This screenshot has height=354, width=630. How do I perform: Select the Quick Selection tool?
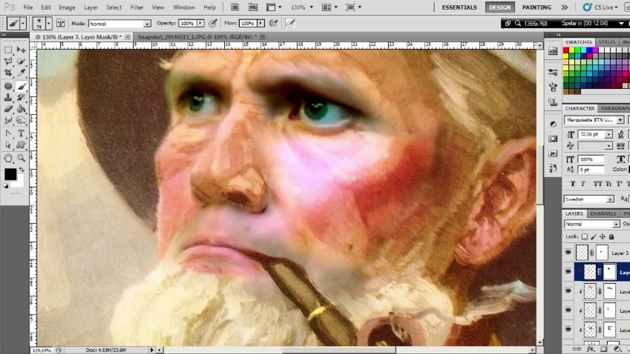click(21, 61)
